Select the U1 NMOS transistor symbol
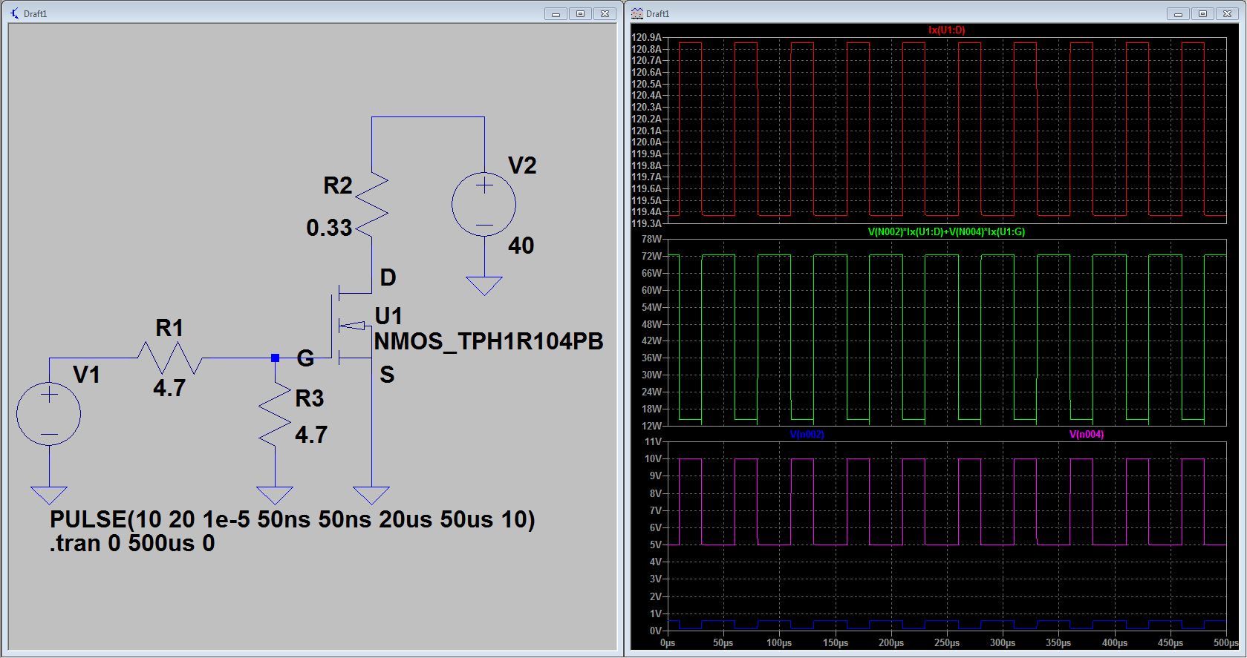 [351, 326]
